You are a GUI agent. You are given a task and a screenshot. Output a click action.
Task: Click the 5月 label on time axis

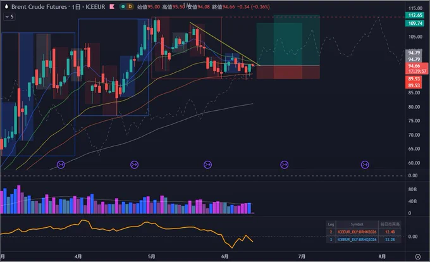click(x=151, y=257)
